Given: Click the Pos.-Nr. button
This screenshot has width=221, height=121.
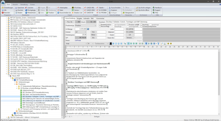Looking at the screenshot, I should tap(70, 22).
